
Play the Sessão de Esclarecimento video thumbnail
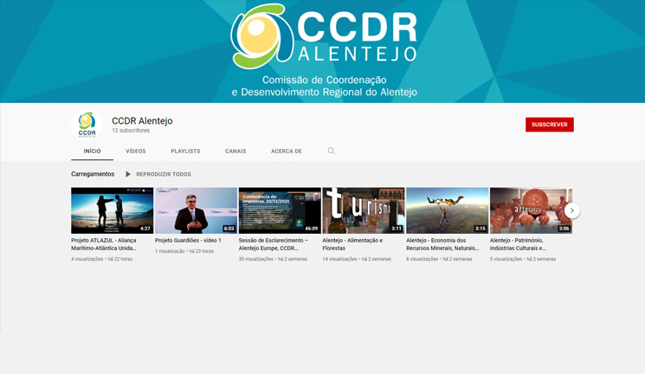[x=280, y=210]
